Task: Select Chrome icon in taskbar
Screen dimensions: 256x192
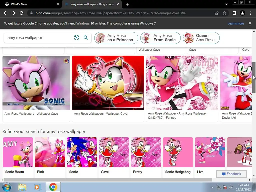Action: (53, 187)
